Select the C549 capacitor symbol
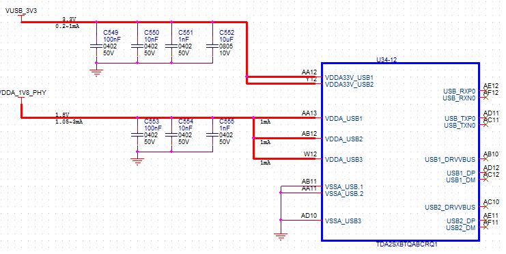506x254 pixels. (x=96, y=46)
